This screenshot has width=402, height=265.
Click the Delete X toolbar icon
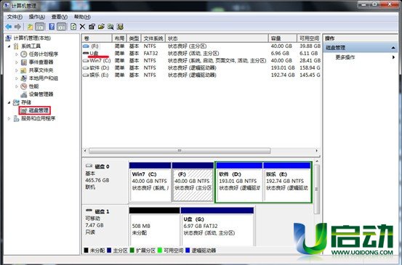tap(82, 27)
